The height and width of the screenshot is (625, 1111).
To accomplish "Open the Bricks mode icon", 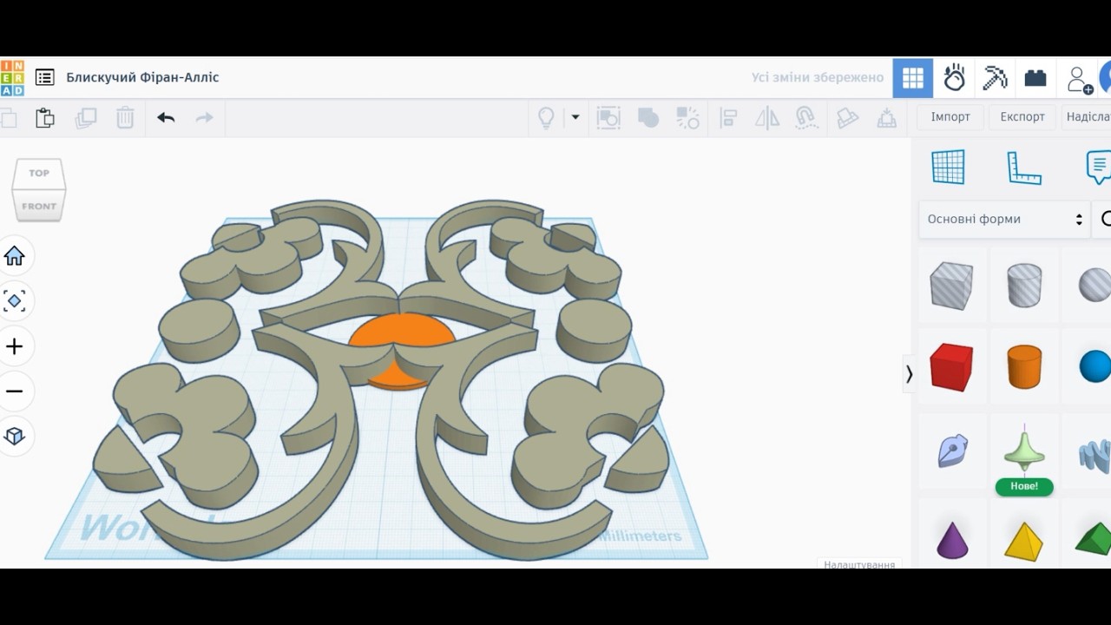I will (x=1035, y=78).
